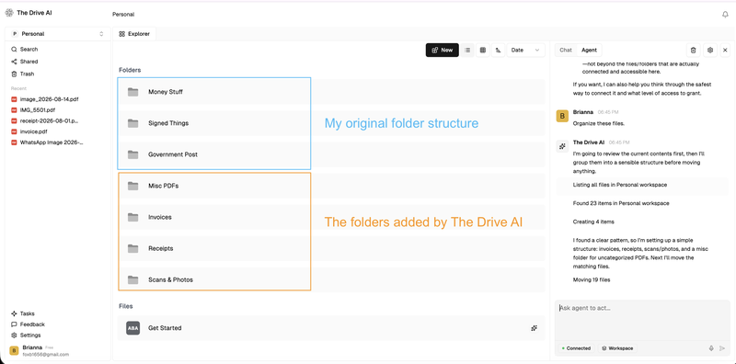This screenshot has height=364, width=736.
Task: Click the microphone voice input icon
Action: [711, 348]
